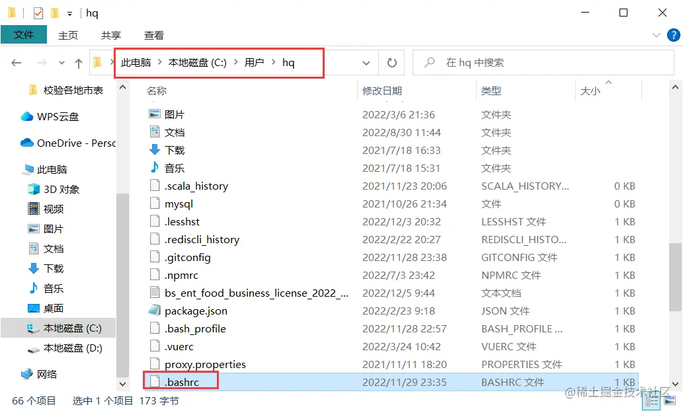The height and width of the screenshot is (411, 683).
Task: Select the mysql file
Action: coord(179,204)
